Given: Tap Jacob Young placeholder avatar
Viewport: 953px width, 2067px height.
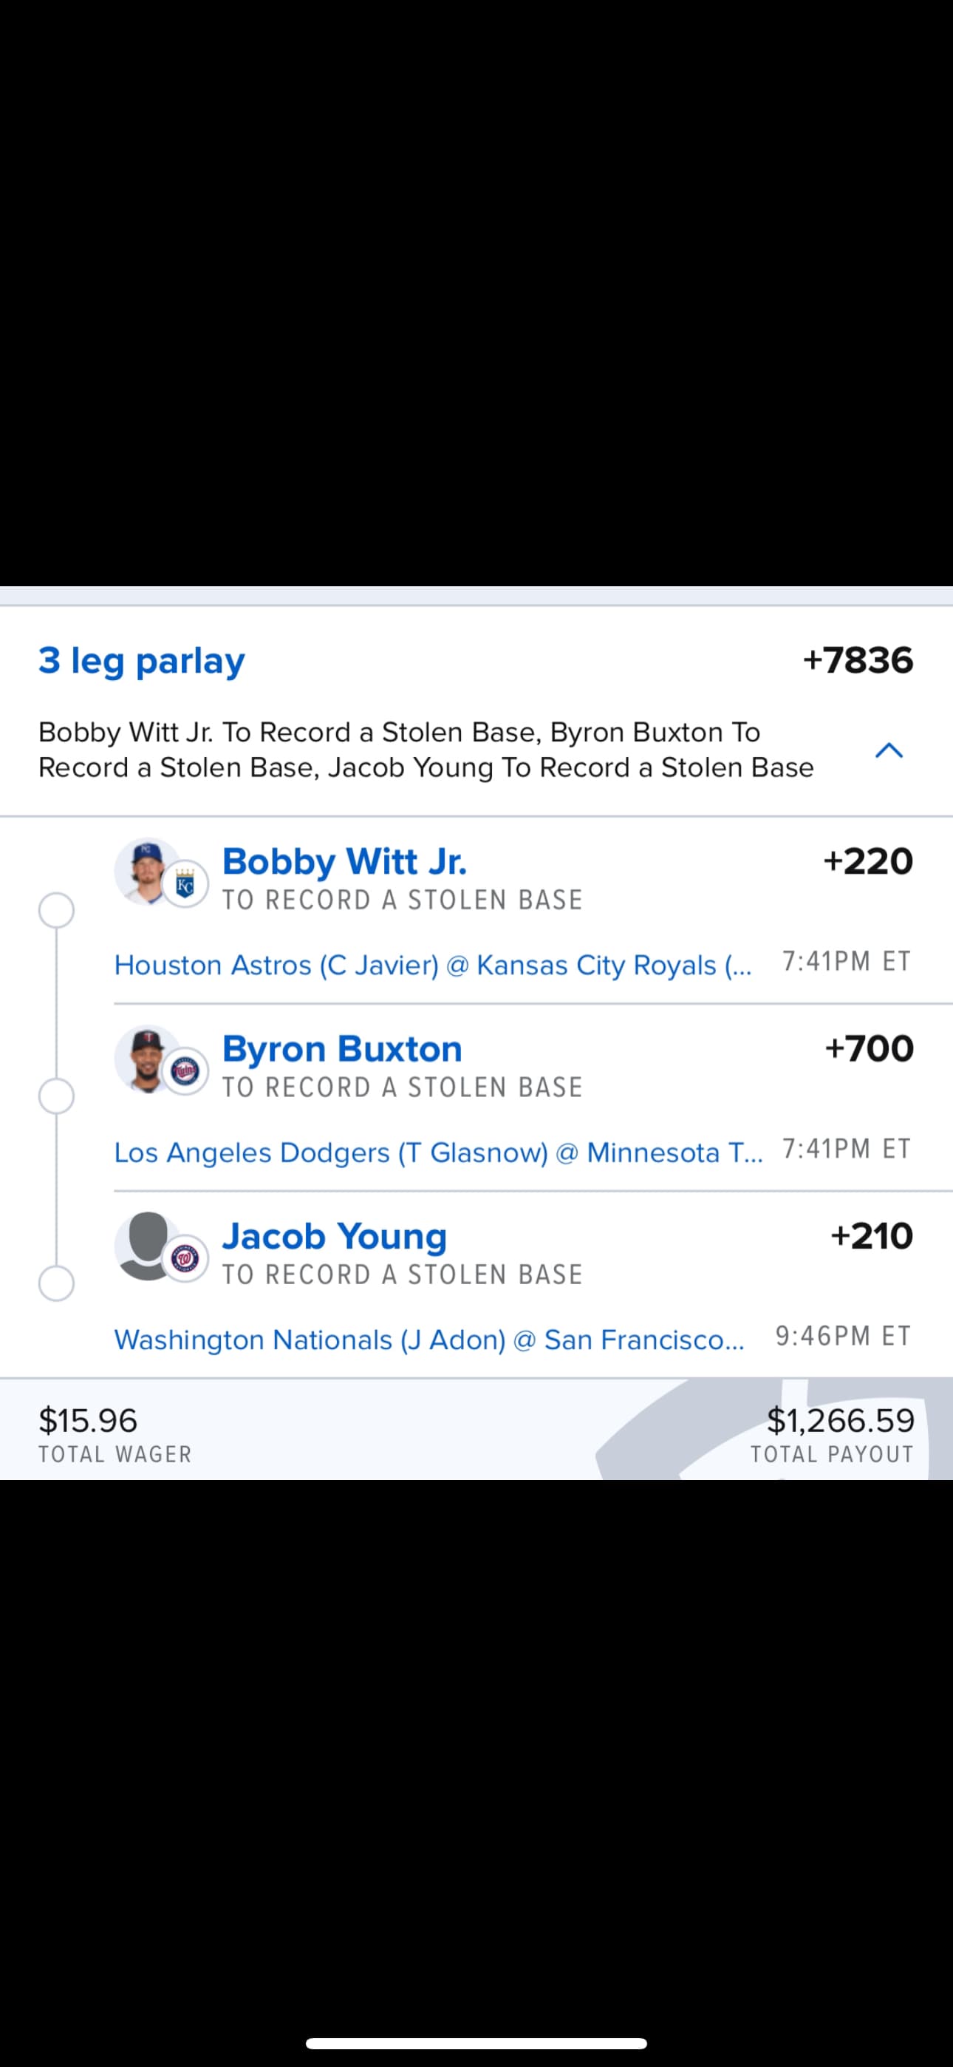Looking at the screenshot, I should 144,1244.
